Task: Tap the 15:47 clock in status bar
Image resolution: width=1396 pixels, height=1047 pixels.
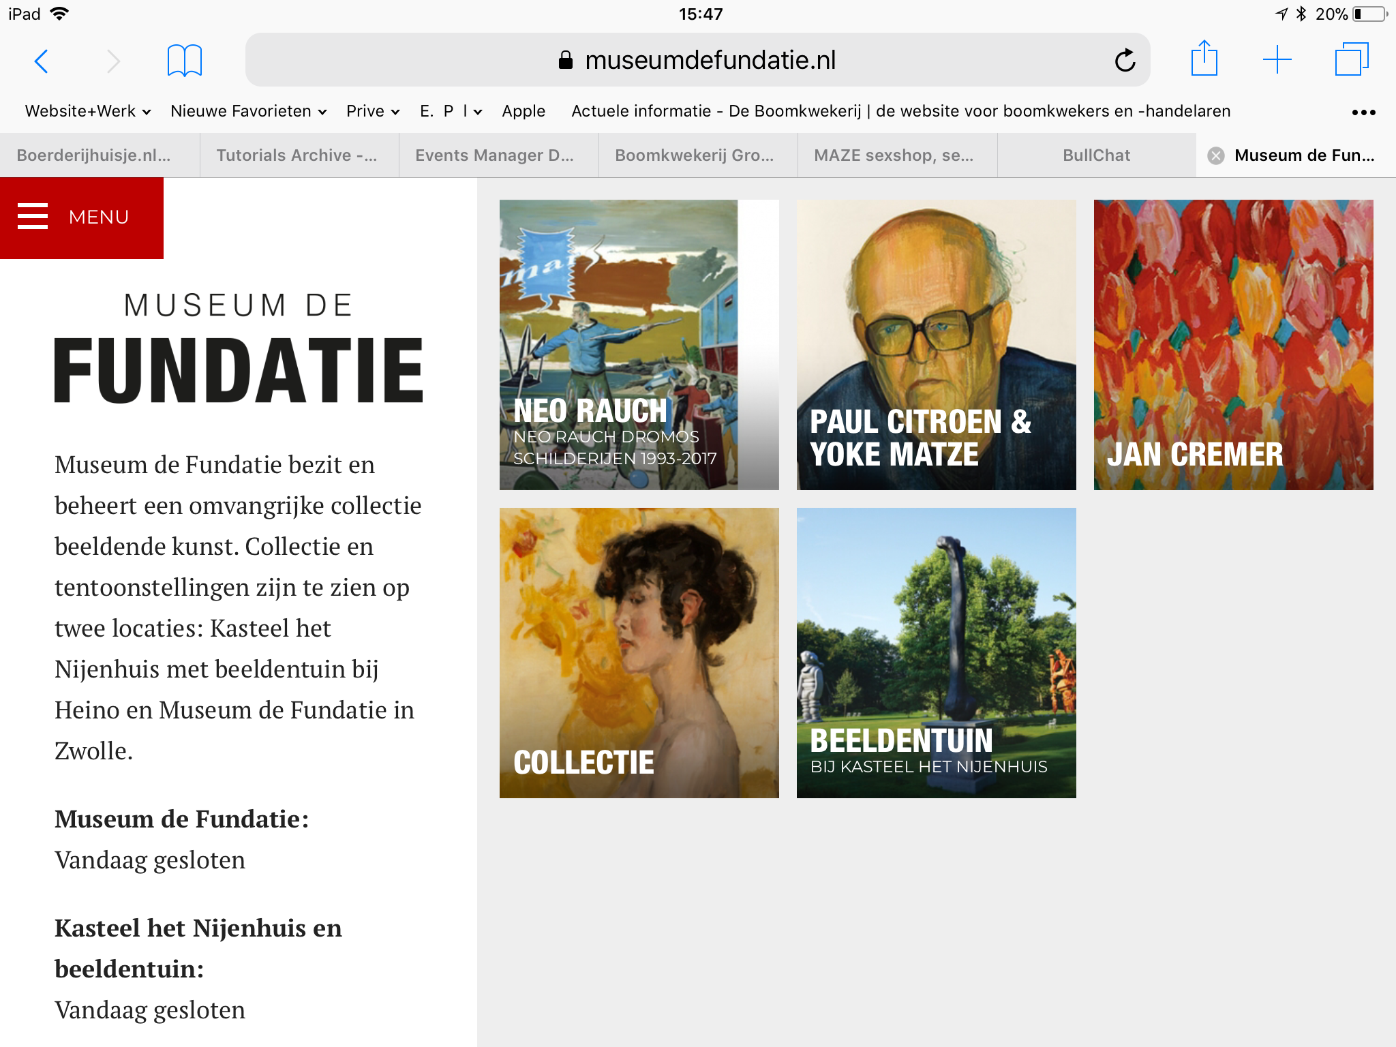Action: pyautogui.click(x=700, y=14)
